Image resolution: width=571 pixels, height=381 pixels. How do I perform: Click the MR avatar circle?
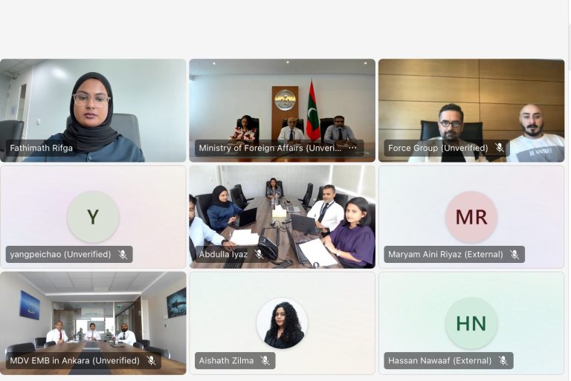coord(471,217)
